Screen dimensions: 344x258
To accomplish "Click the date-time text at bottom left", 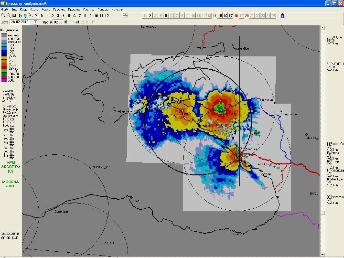I will tap(10, 236).
